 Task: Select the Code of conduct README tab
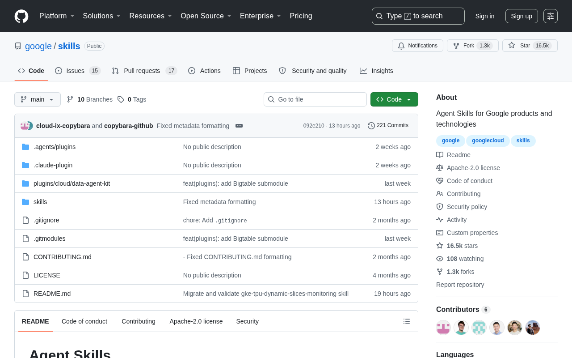[84, 321]
